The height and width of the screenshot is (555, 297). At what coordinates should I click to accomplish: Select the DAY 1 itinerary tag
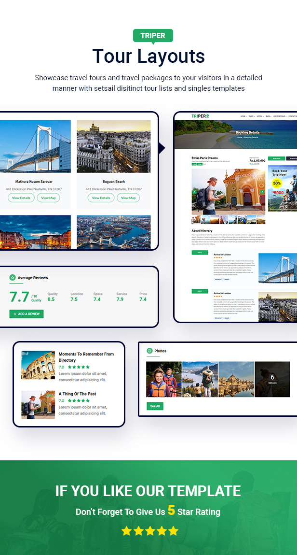(200, 252)
